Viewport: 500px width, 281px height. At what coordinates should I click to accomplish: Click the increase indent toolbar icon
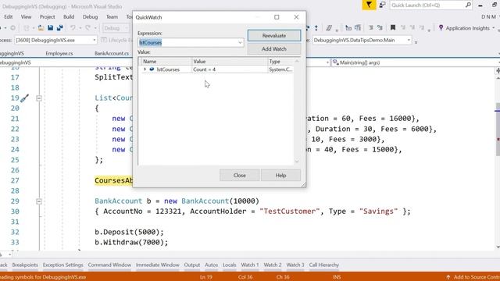coord(380,28)
